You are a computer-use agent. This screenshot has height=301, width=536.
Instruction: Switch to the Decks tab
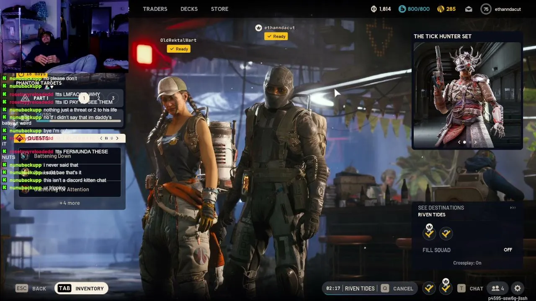(189, 9)
